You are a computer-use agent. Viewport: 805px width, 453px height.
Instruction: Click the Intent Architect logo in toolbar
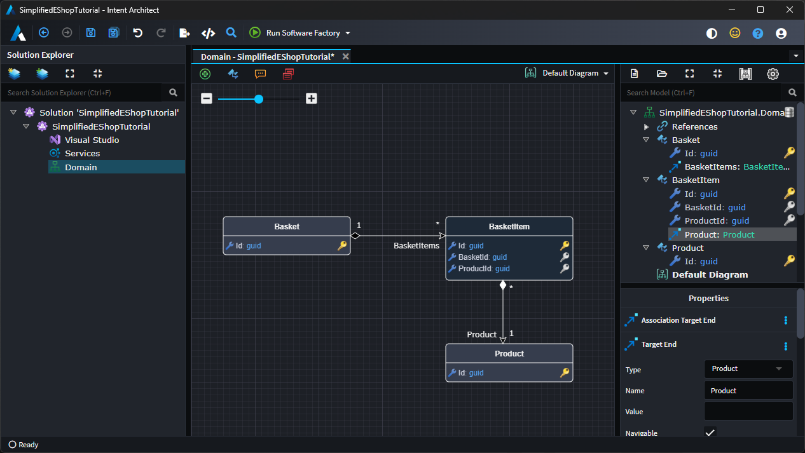pyautogui.click(x=18, y=33)
